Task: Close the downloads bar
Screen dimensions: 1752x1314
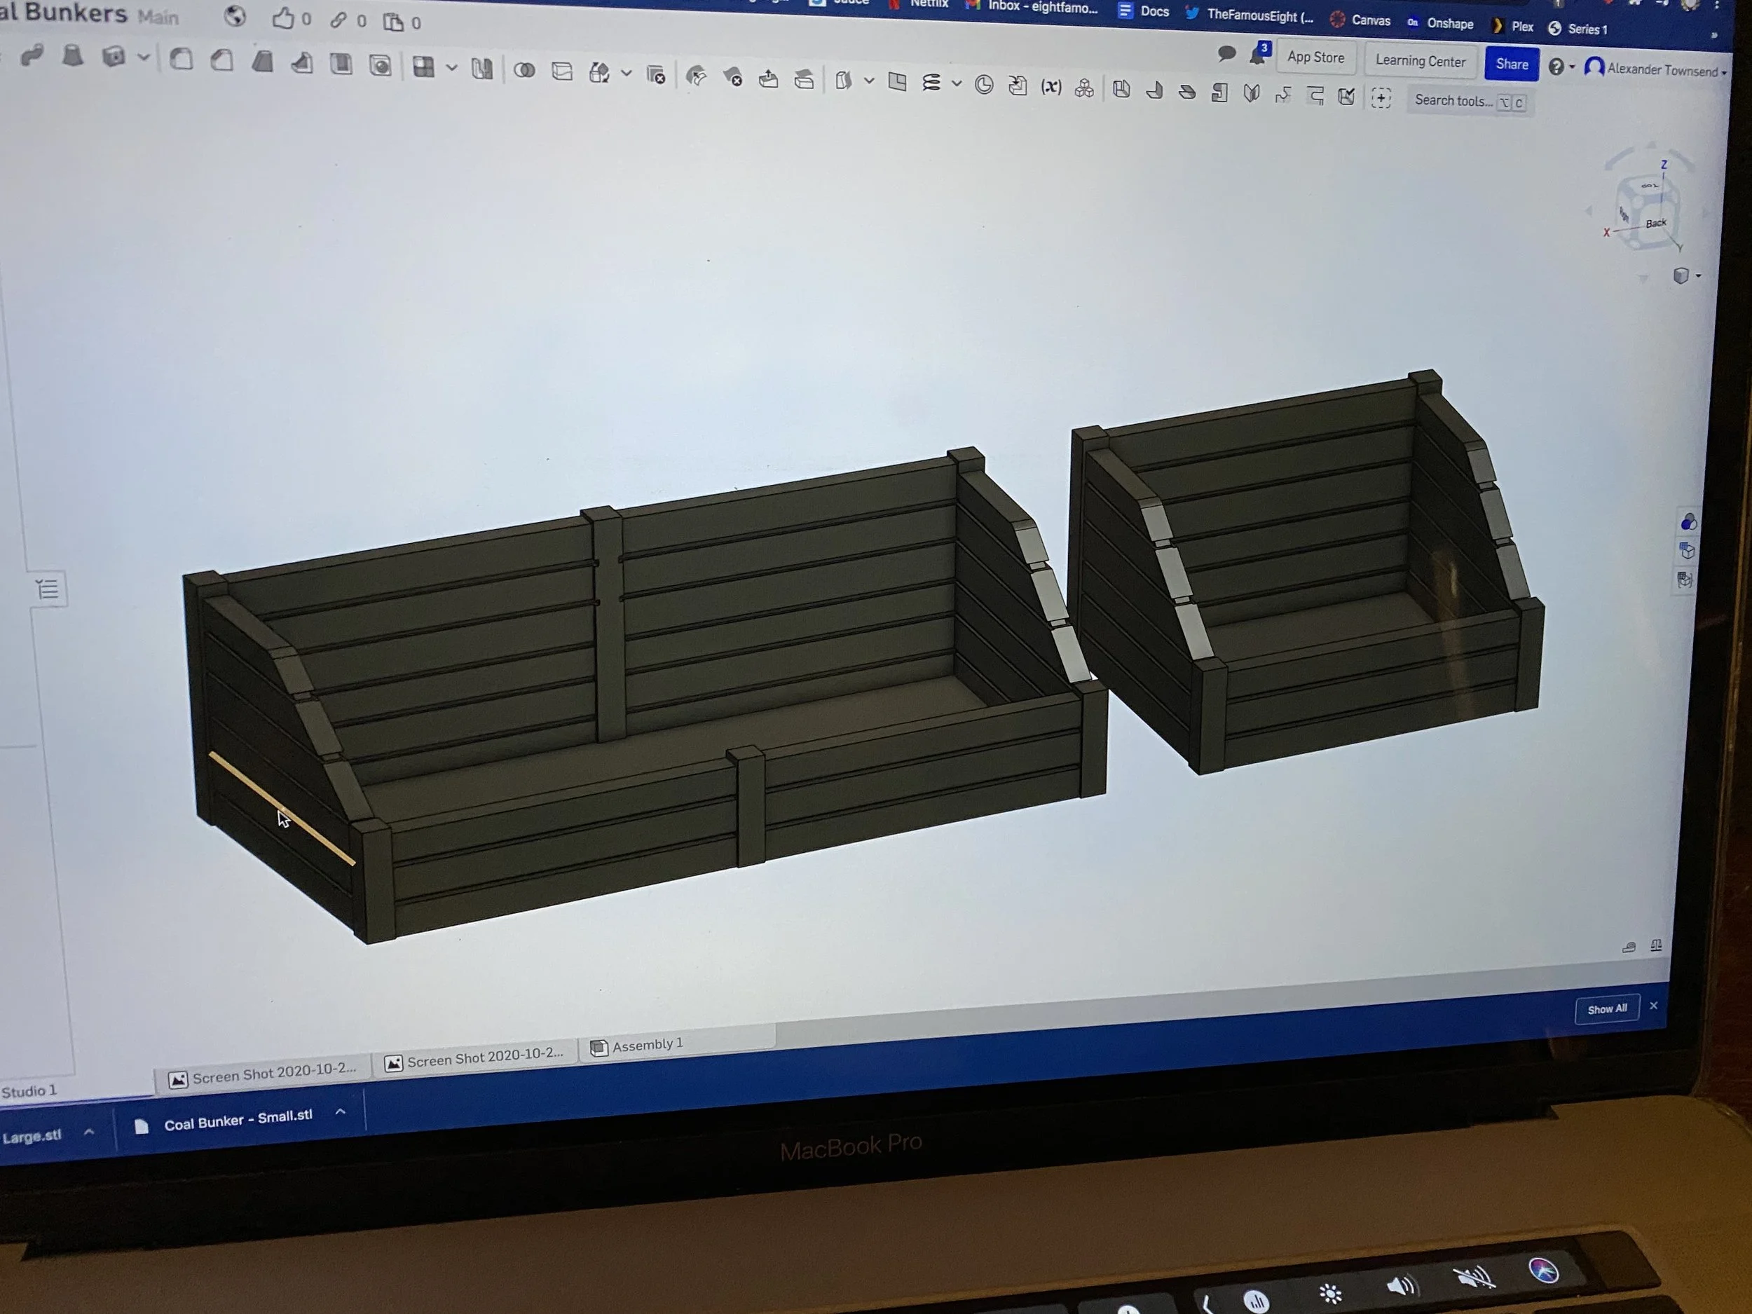Action: (x=1654, y=1005)
